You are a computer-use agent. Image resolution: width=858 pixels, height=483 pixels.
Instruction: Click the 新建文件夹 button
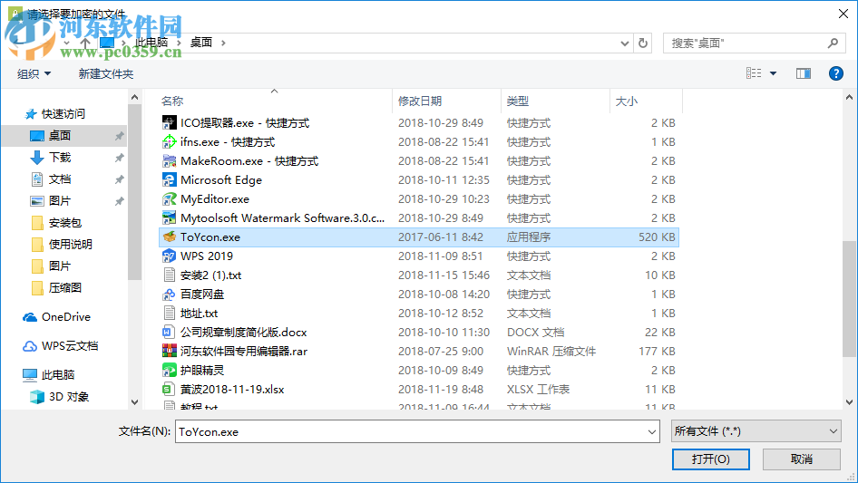[x=106, y=73]
